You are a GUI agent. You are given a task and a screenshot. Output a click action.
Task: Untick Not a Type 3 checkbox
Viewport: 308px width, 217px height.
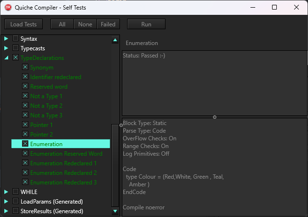coord(25,115)
